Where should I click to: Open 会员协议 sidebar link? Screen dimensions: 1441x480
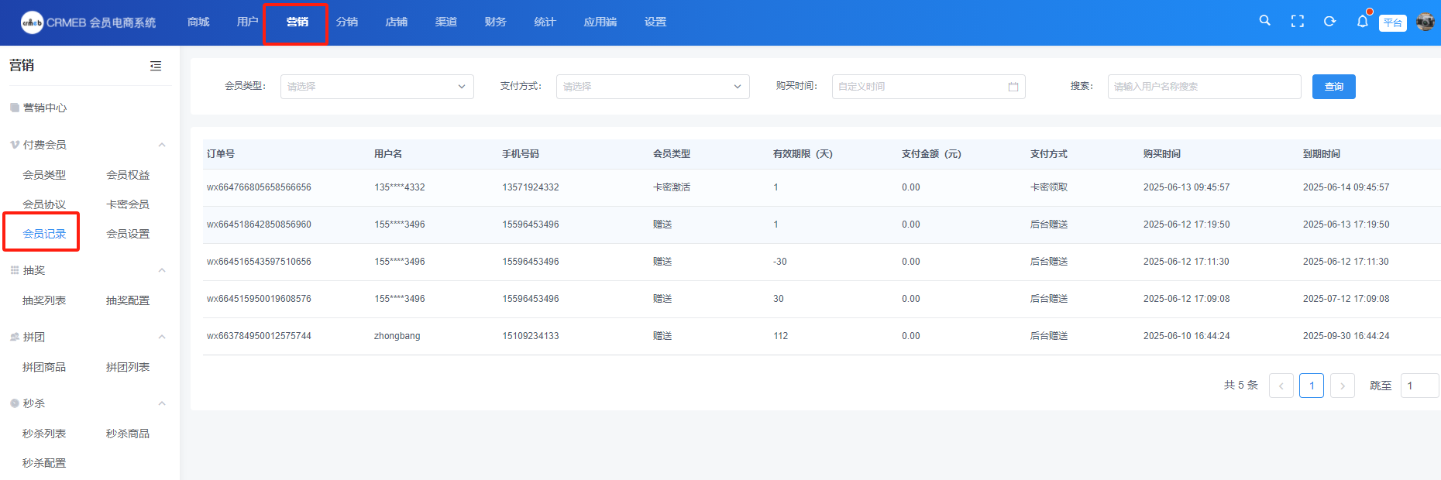point(44,204)
